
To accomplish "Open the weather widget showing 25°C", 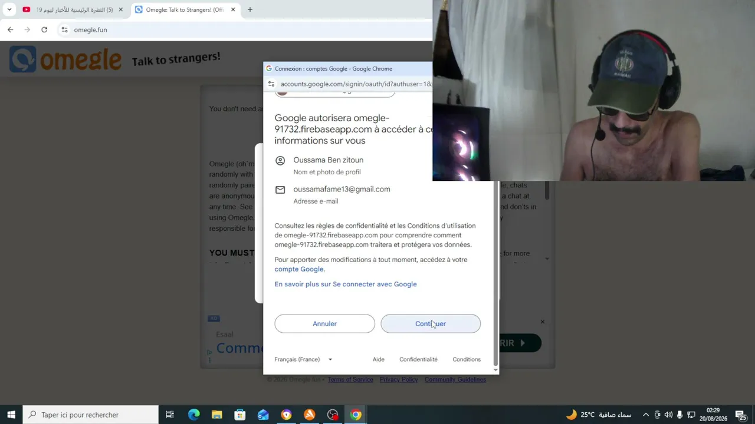I will point(598,415).
